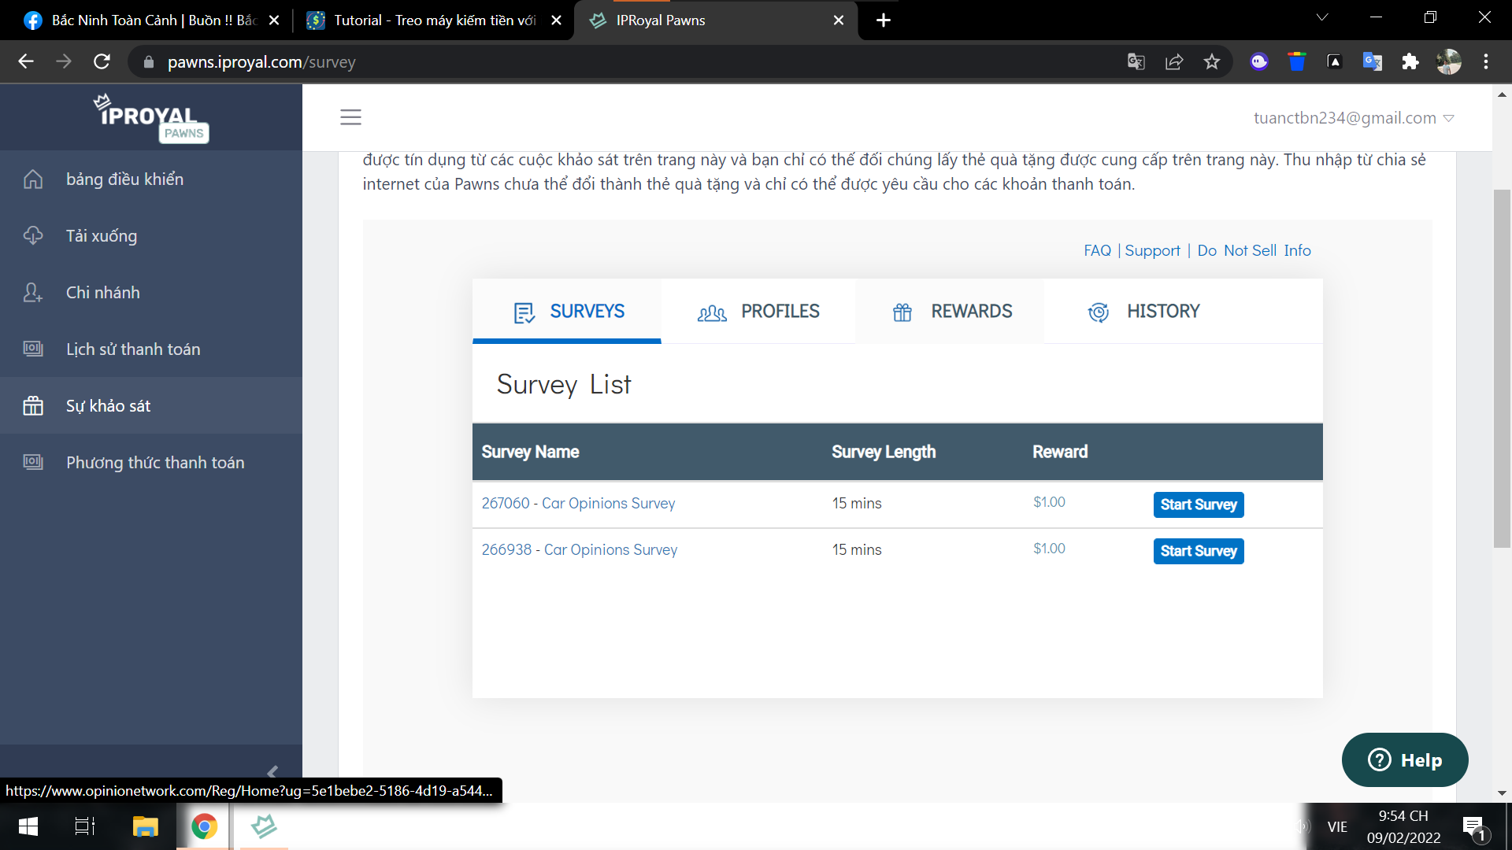Viewport: 1512px width, 850px height.
Task: Open the tab search dropdown arrow
Action: pos(1322,17)
